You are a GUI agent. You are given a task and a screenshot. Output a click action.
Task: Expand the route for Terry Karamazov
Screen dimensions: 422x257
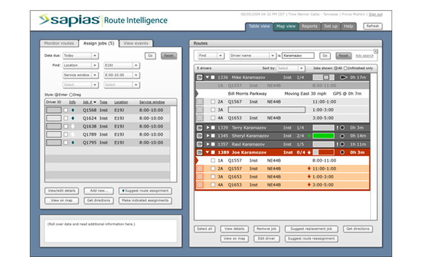208,127
